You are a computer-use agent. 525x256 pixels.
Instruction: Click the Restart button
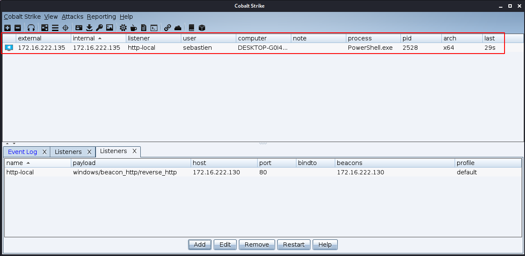(x=294, y=245)
